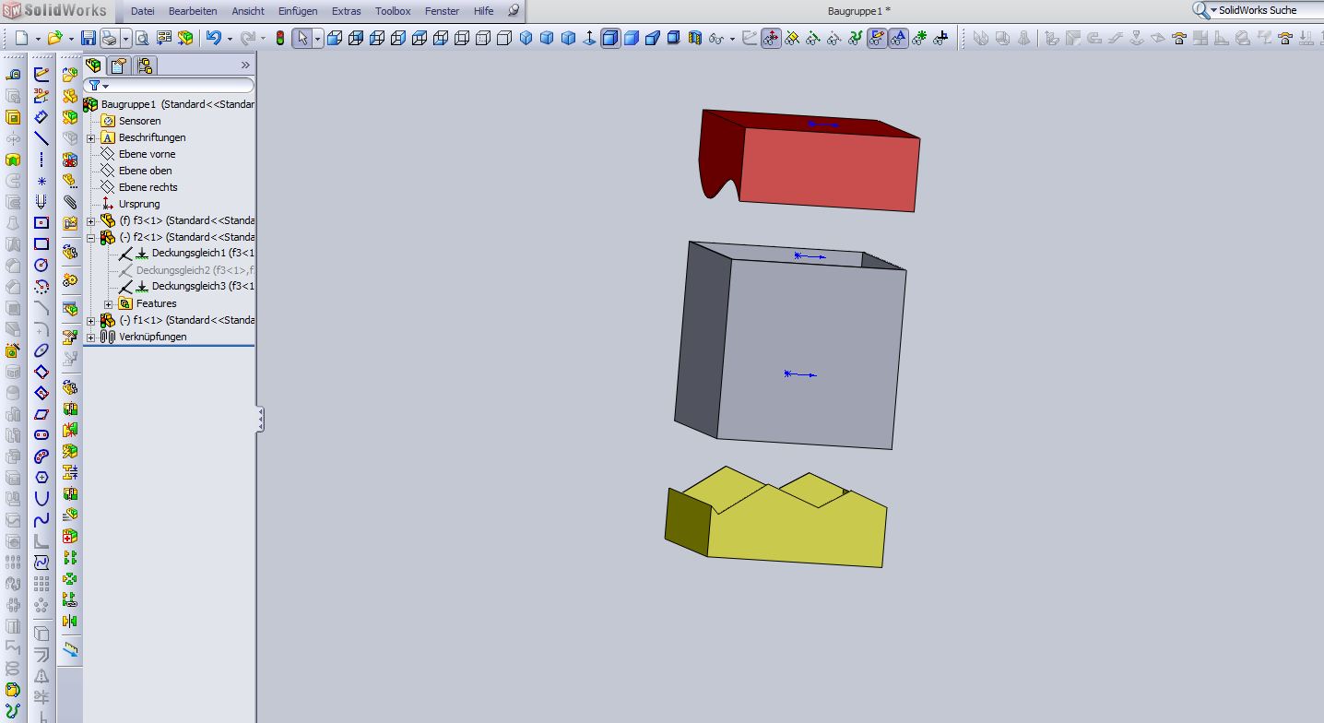The height and width of the screenshot is (723, 1324).
Task: Open the Fenster menu
Action: [x=442, y=11]
